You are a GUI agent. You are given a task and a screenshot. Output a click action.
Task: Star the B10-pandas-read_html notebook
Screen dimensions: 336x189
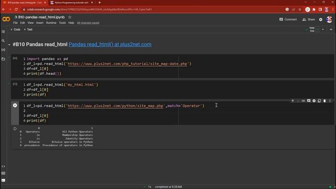click(x=70, y=17)
